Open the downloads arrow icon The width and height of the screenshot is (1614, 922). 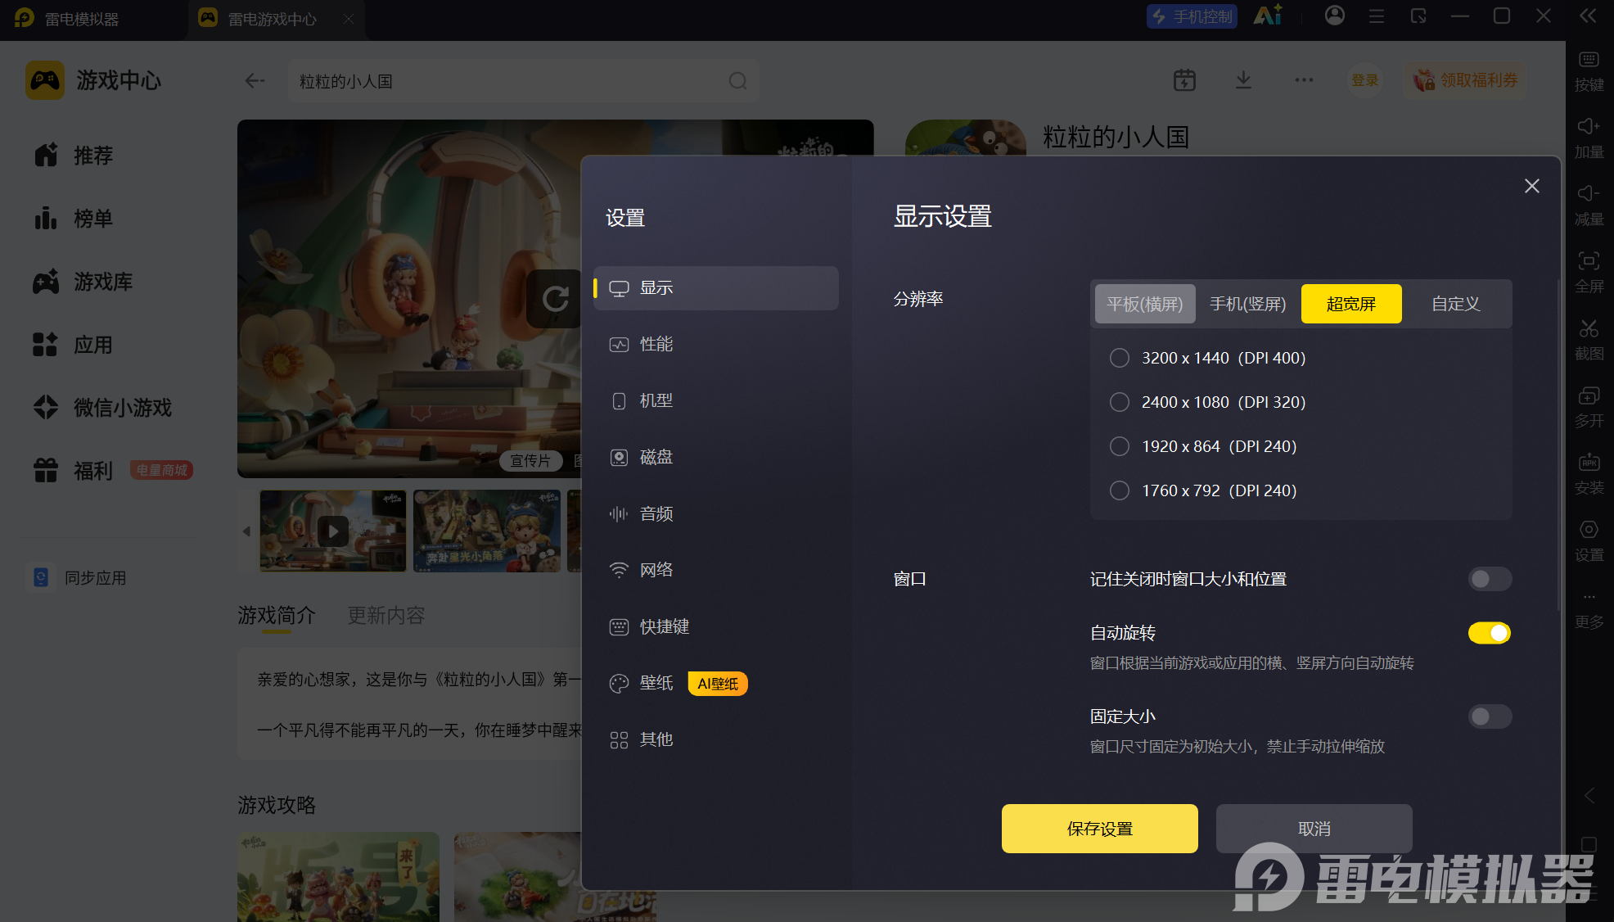[1243, 80]
